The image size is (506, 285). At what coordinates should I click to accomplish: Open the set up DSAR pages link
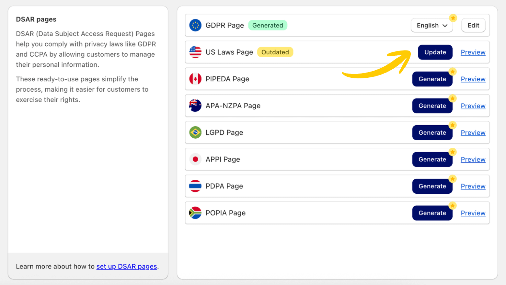(x=126, y=266)
